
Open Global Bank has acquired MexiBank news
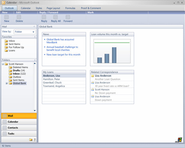[x=60, y=41]
